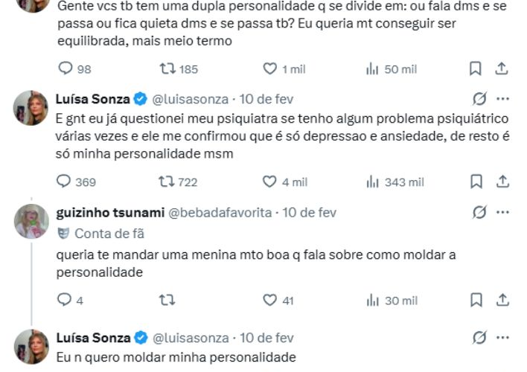Retweet the post with 722 retweets
This screenshot has height=372, width=527.
pyautogui.click(x=169, y=182)
